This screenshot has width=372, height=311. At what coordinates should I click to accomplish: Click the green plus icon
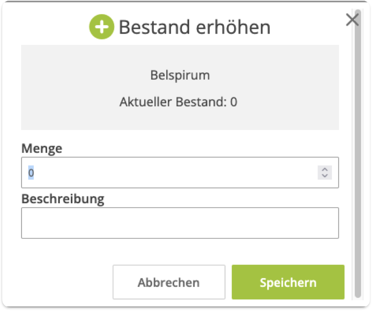(102, 28)
